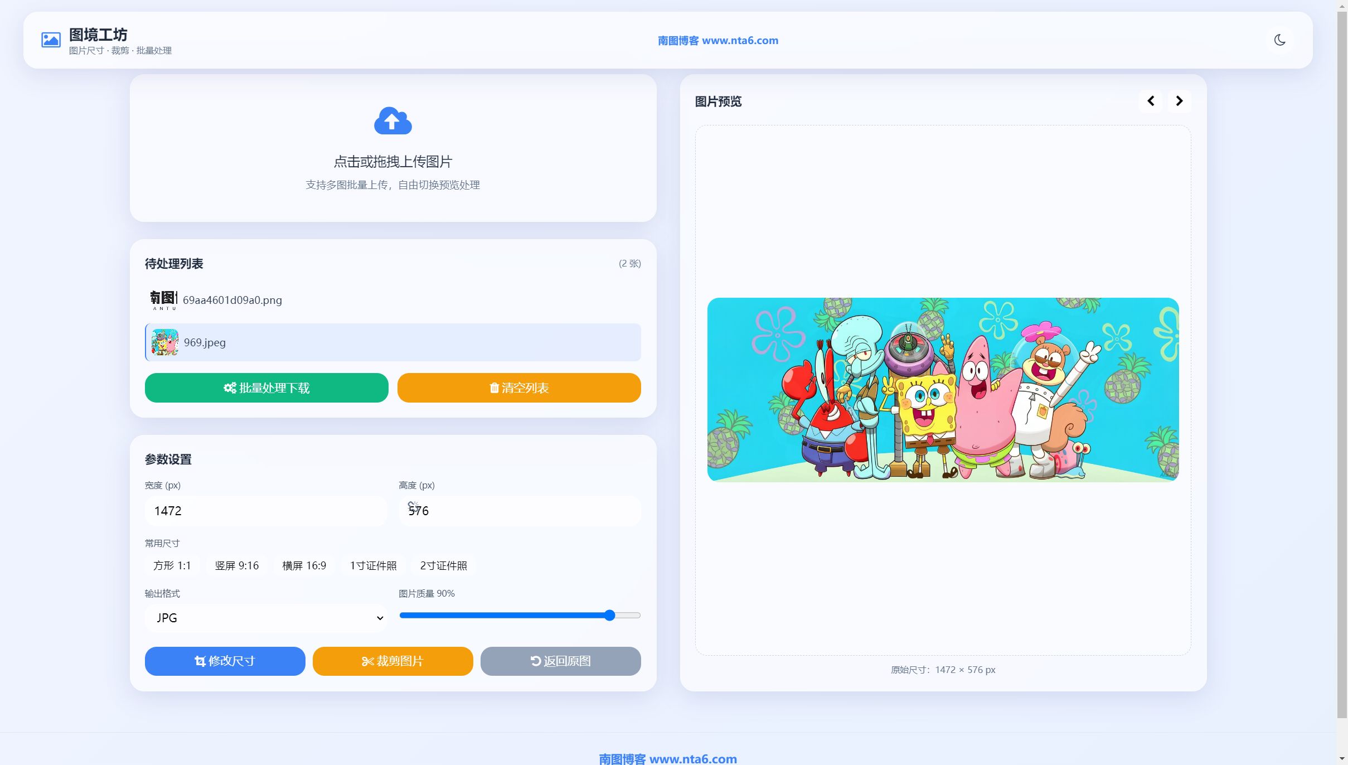Choose the 方形 1:1 preset size

point(172,565)
